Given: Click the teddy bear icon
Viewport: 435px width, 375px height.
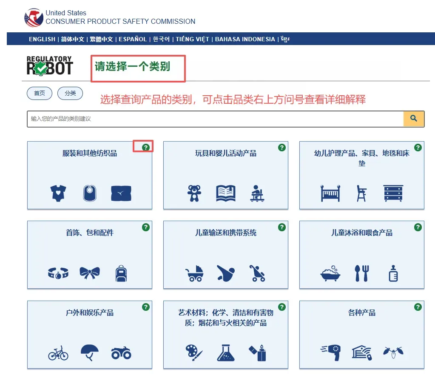Looking at the screenshot, I should tap(194, 193).
